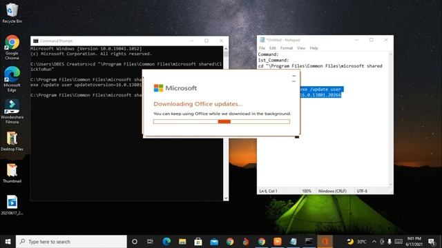Screen dimensions: 442x248
Task: Show hidden system tray icons
Action: click(374, 242)
